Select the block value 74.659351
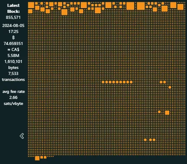187x164 pixels. tap(13, 44)
